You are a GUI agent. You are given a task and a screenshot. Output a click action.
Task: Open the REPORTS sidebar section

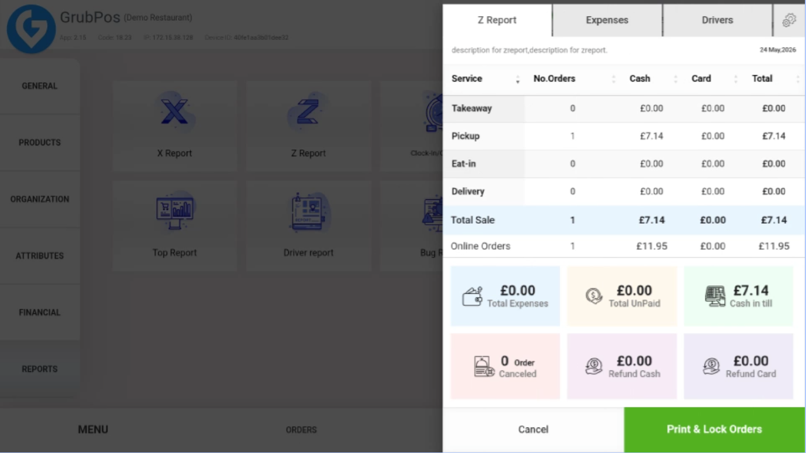coord(40,369)
